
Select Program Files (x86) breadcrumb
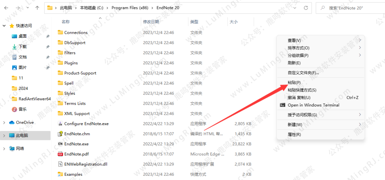[130, 8]
